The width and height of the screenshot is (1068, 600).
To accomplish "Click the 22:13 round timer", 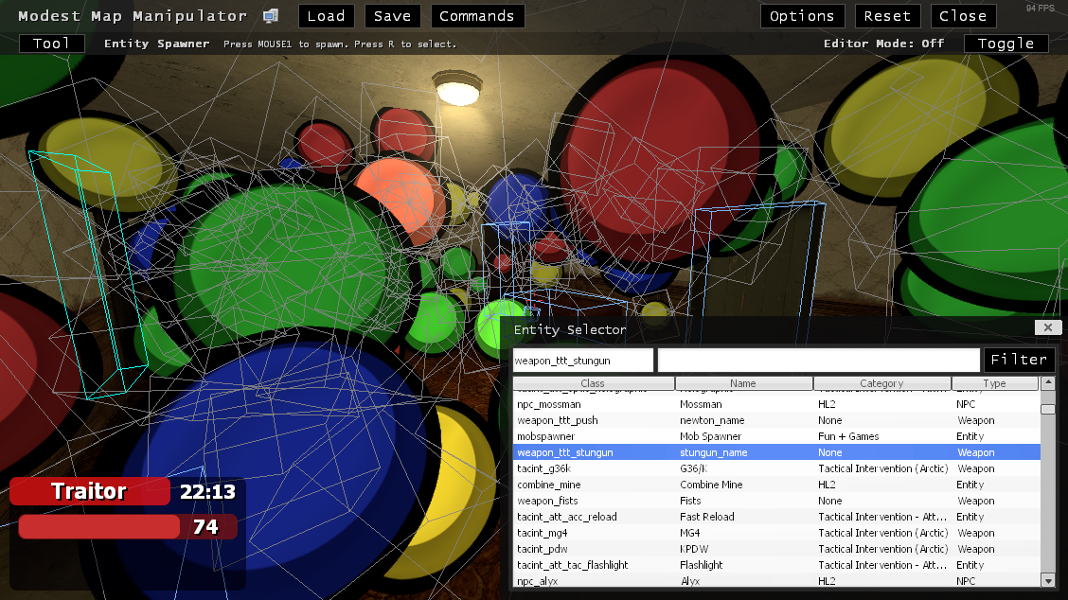I will click(207, 492).
